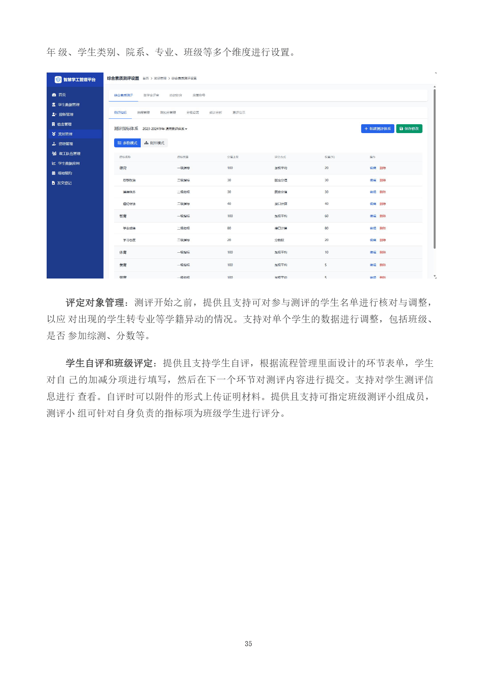Click the 思想政治 indicator name cell
Viewport: 478px width, 677px height.
(129, 180)
